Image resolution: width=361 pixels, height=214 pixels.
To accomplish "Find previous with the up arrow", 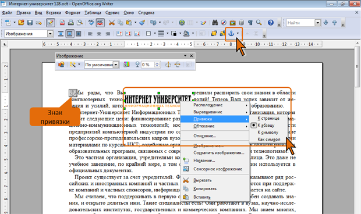I will 335,23.
